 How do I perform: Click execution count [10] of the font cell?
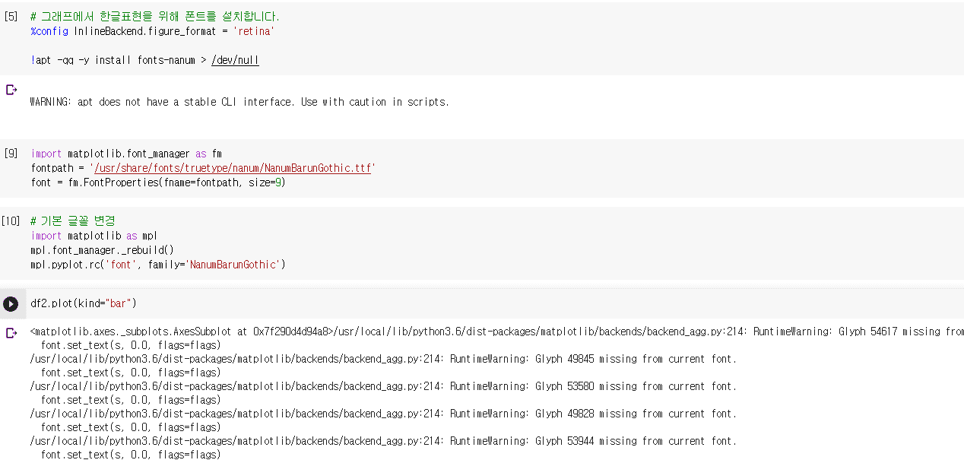(x=11, y=221)
